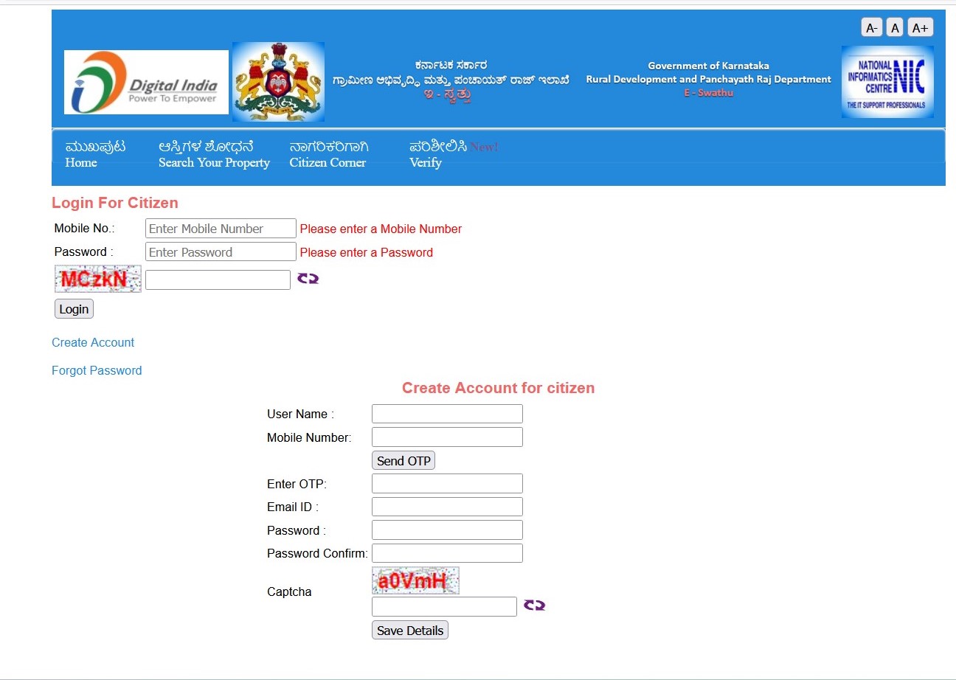Focus the login Mobile Number field

point(221,229)
